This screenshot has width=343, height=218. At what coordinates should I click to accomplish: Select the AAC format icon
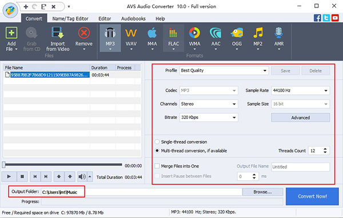216,33
